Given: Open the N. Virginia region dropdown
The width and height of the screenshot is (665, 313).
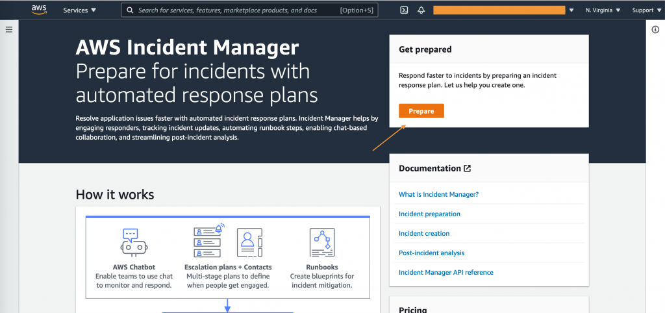Looking at the screenshot, I should 603,10.
